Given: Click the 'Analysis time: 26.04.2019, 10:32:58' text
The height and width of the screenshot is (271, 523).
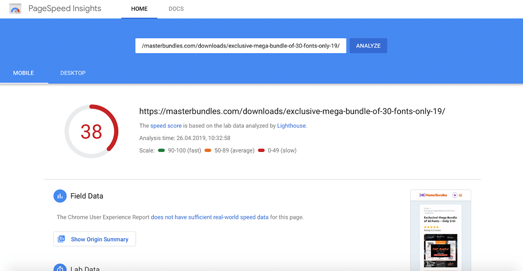Looking at the screenshot, I should 185,138.
